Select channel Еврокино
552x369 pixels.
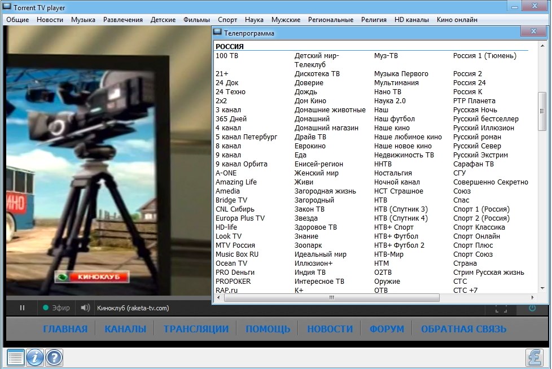click(x=310, y=146)
